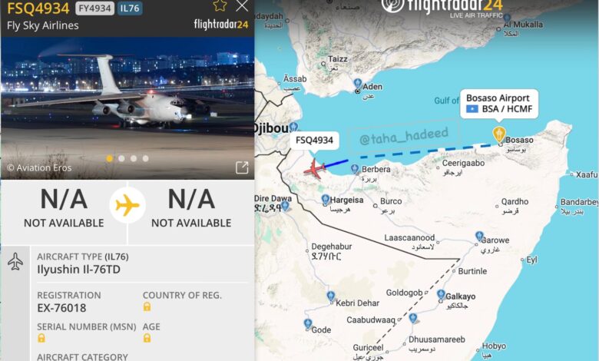
Task: Select the Hargeisa airport marker
Action: pyautogui.click(x=325, y=199)
